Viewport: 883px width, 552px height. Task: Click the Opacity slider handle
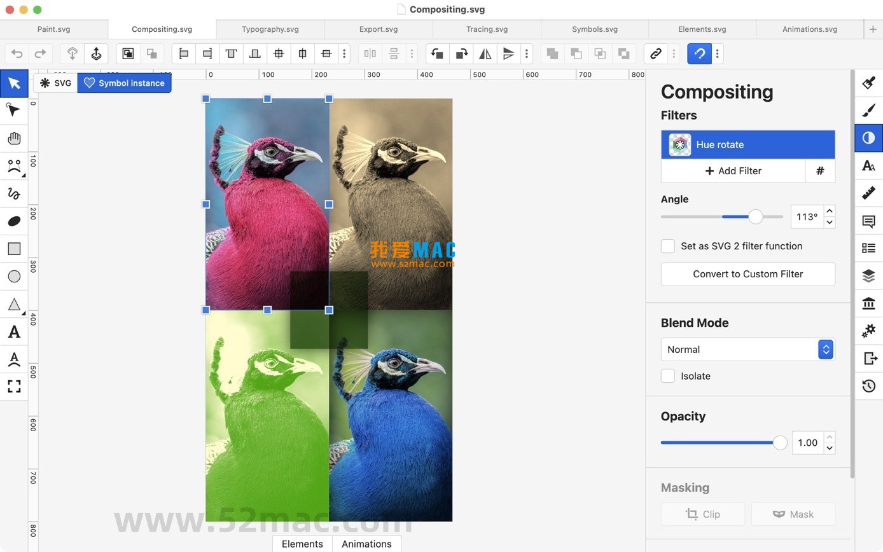pos(780,443)
